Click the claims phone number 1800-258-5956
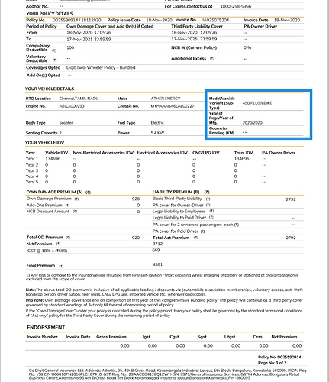 pos(236,6)
